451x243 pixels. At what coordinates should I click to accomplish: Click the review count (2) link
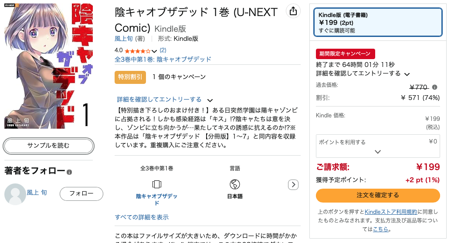163,50
